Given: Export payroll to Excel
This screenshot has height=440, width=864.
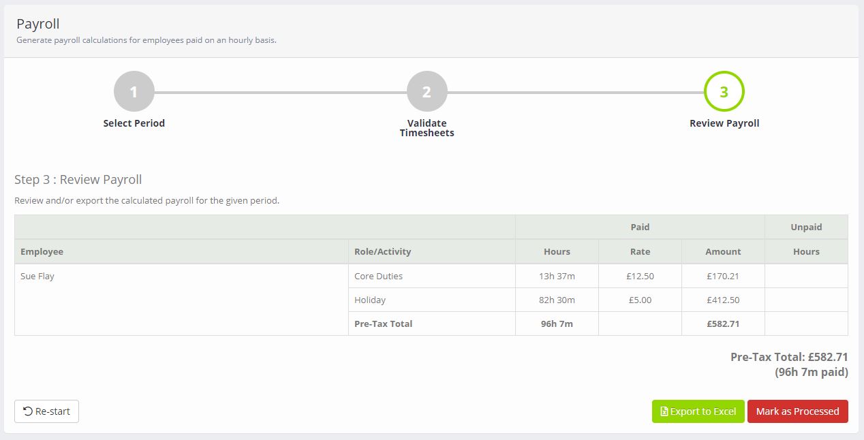Looking at the screenshot, I should coord(698,411).
